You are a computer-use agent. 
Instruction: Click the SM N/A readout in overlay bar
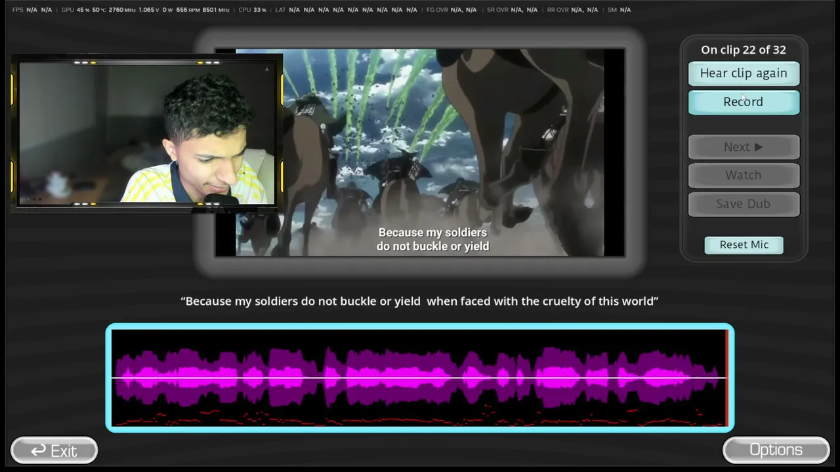tap(619, 10)
